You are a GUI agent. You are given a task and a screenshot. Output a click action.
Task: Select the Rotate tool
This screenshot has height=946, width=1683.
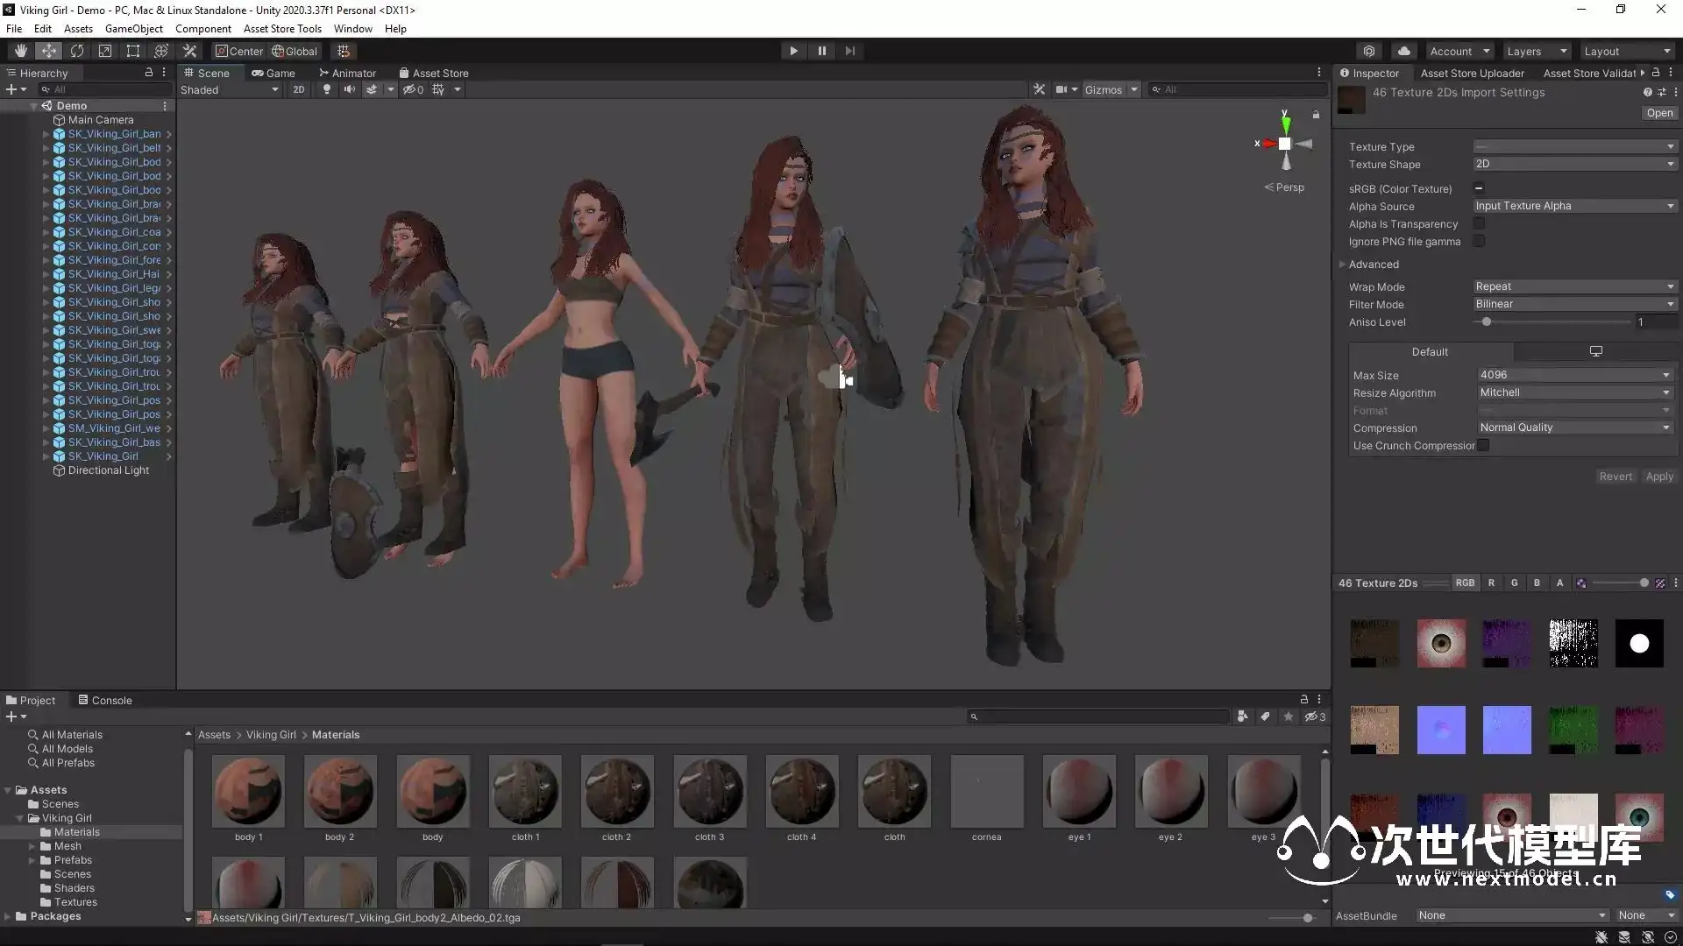click(x=77, y=51)
